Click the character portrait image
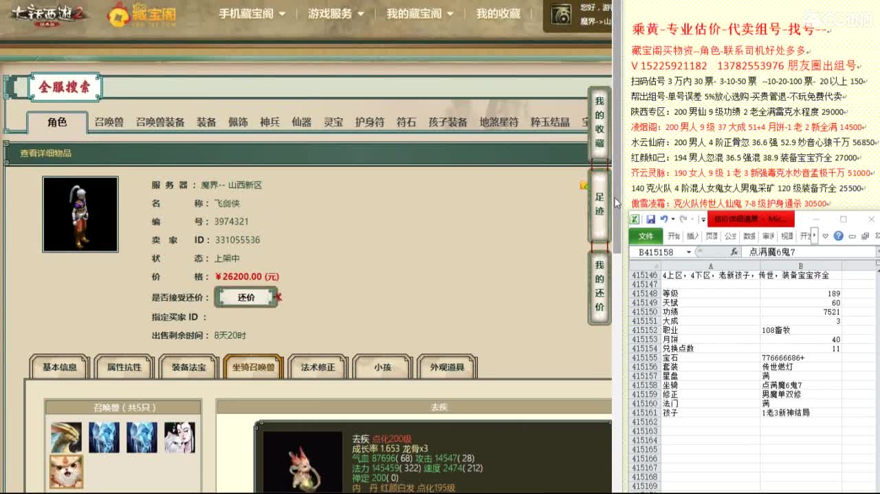Image resolution: width=880 pixels, height=494 pixels. (80, 214)
